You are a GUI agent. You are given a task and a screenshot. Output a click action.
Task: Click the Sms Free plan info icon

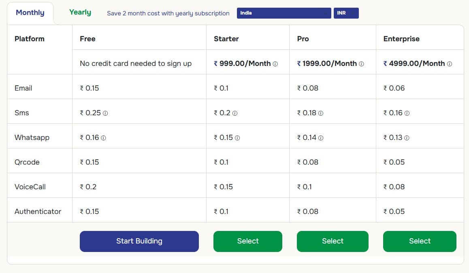pos(106,113)
